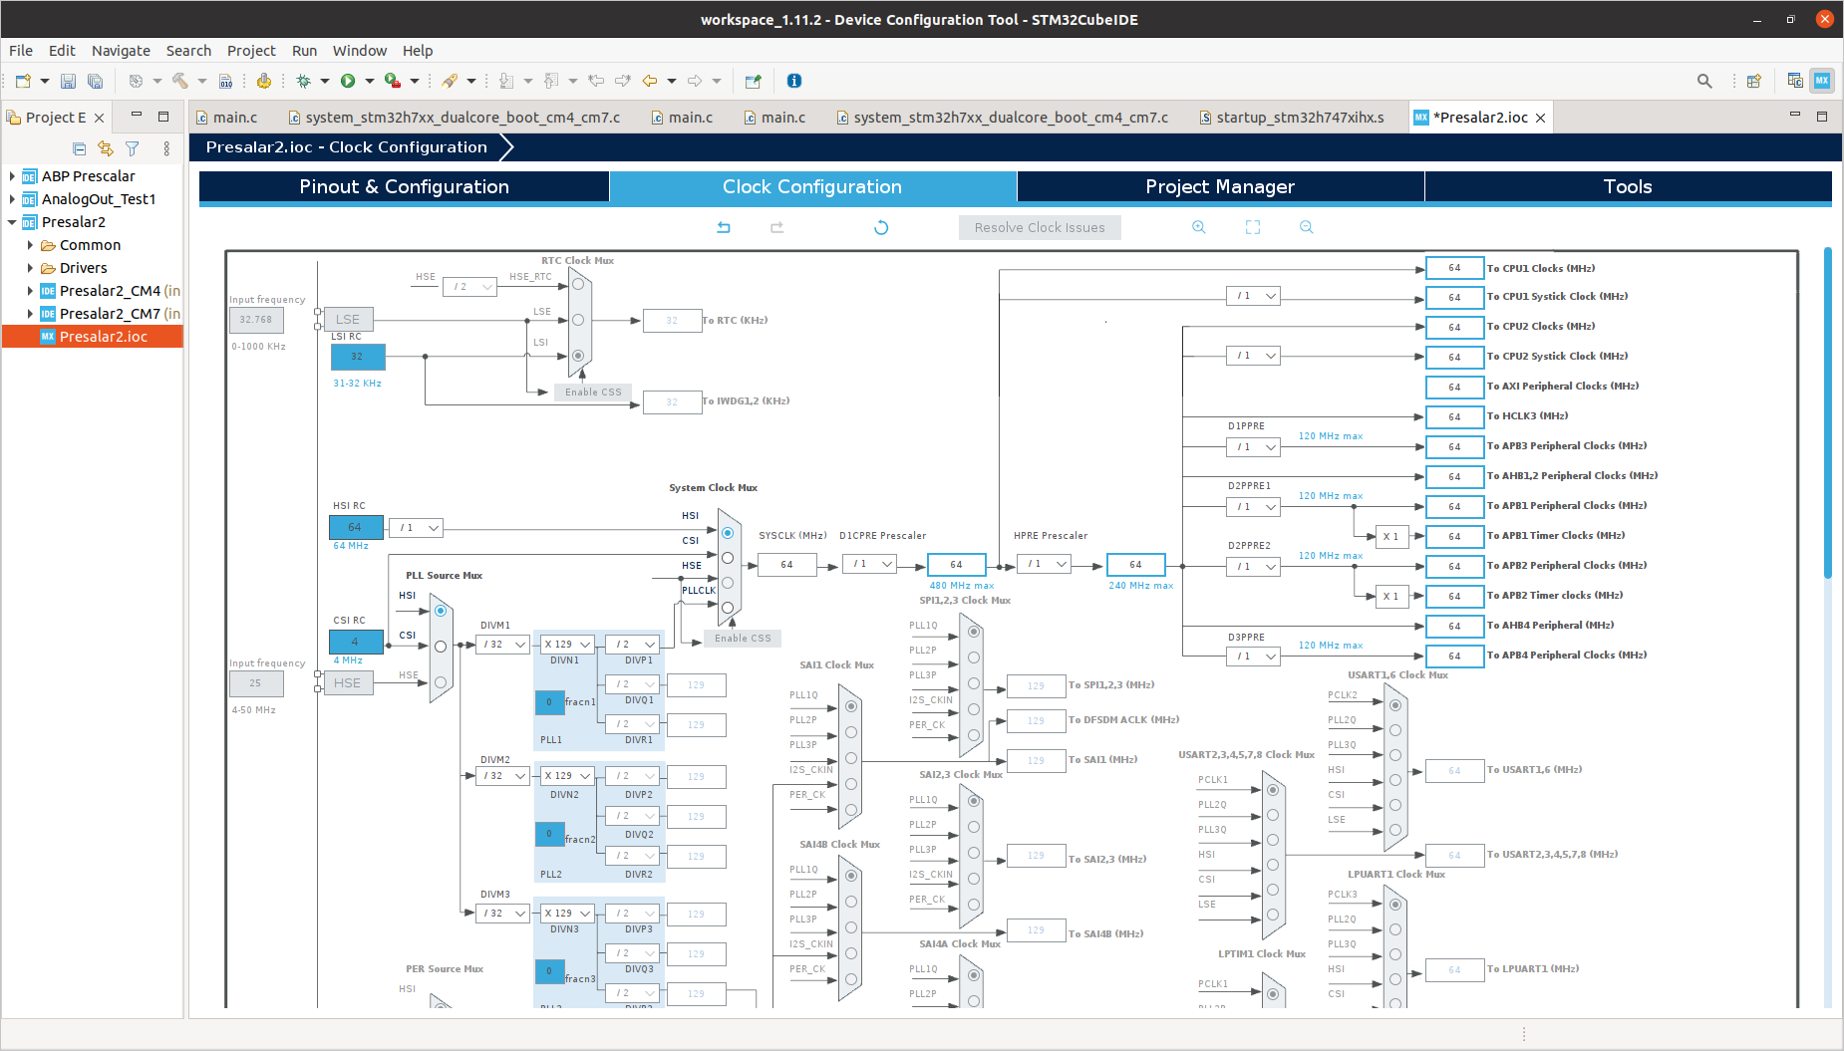Viewport: 1844px width, 1051px height.
Task: Select CSI in the PLL Source Mux
Action: [441, 647]
